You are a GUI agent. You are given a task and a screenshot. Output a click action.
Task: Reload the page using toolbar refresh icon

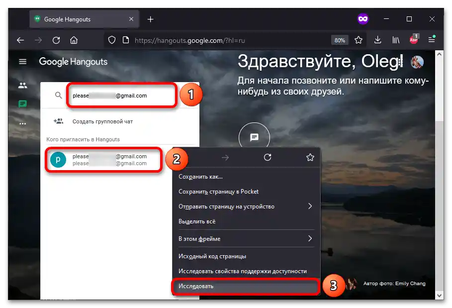point(56,40)
